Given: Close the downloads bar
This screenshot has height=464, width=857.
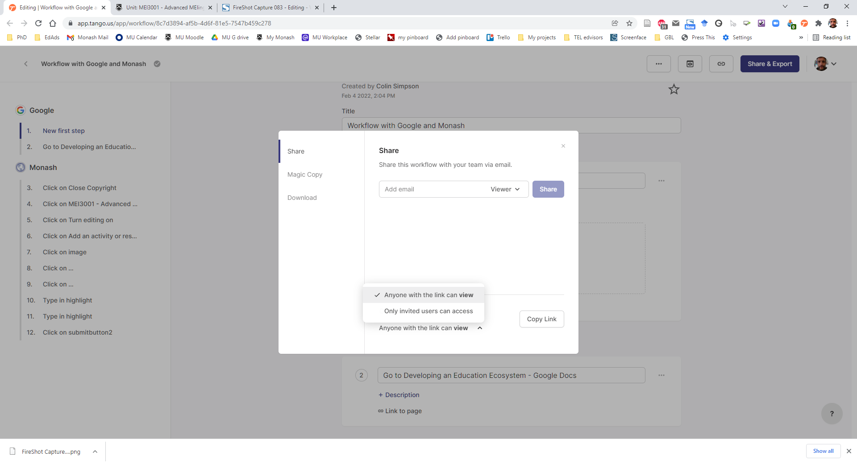Looking at the screenshot, I should click(849, 451).
